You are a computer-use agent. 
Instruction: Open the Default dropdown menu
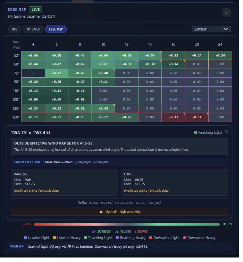pyautogui.click(x=211, y=29)
